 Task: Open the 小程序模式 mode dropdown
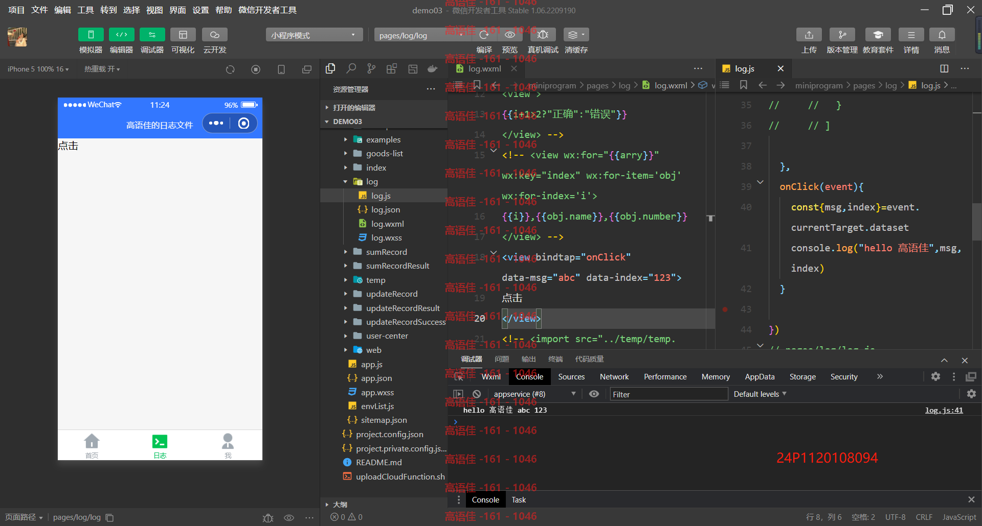(x=314, y=35)
